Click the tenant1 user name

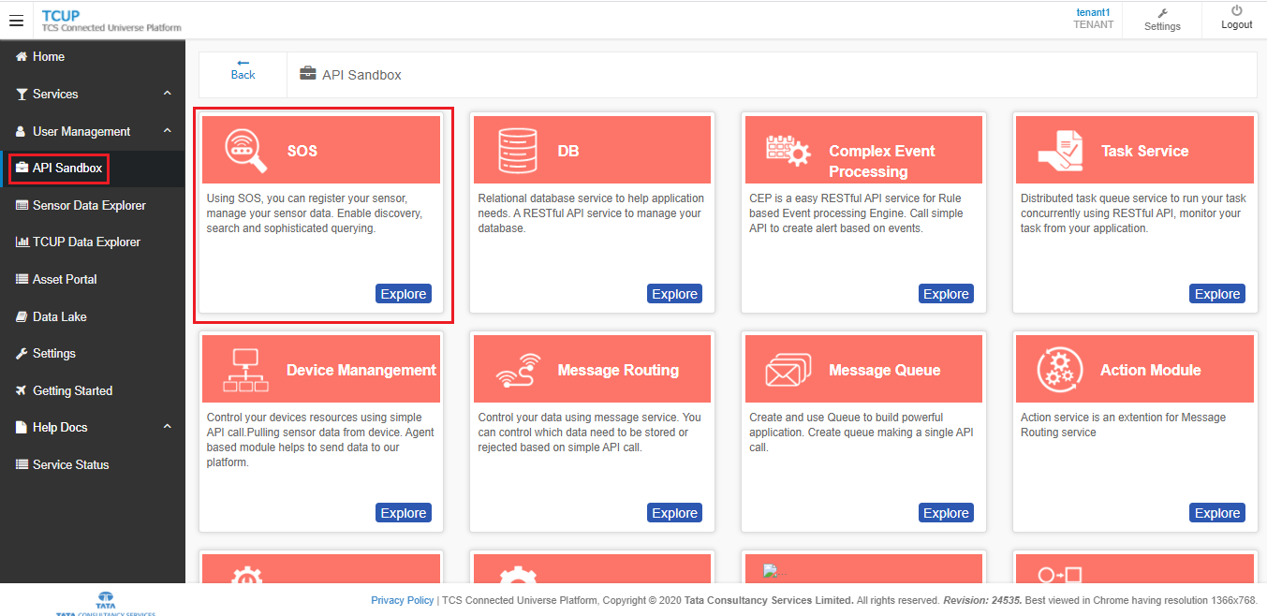[1093, 12]
